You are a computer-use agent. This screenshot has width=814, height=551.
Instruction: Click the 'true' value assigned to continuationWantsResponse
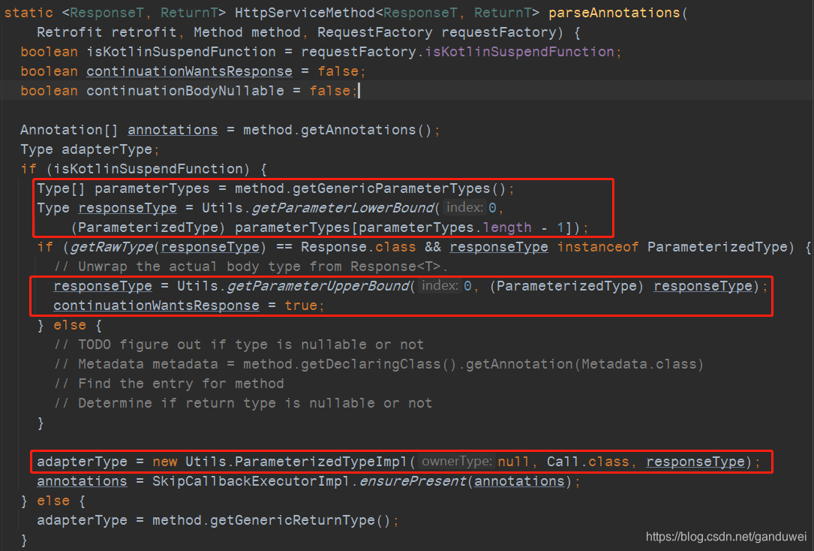click(x=301, y=306)
